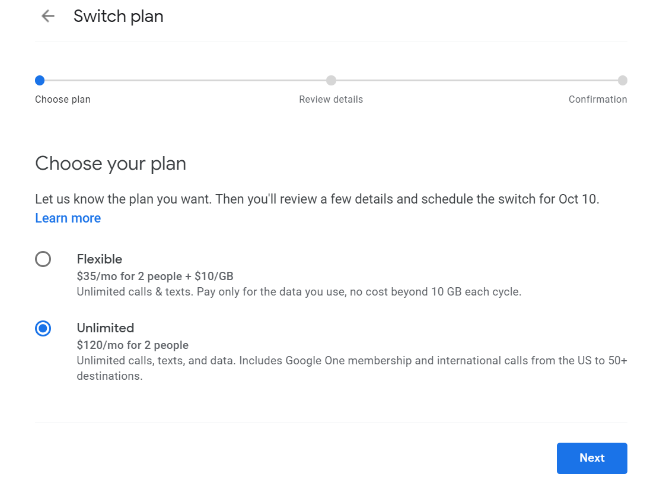Select the Unlimited plan radio button
Image resolution: width=647 pixels, height=486 pixels.
pos(43,328)
